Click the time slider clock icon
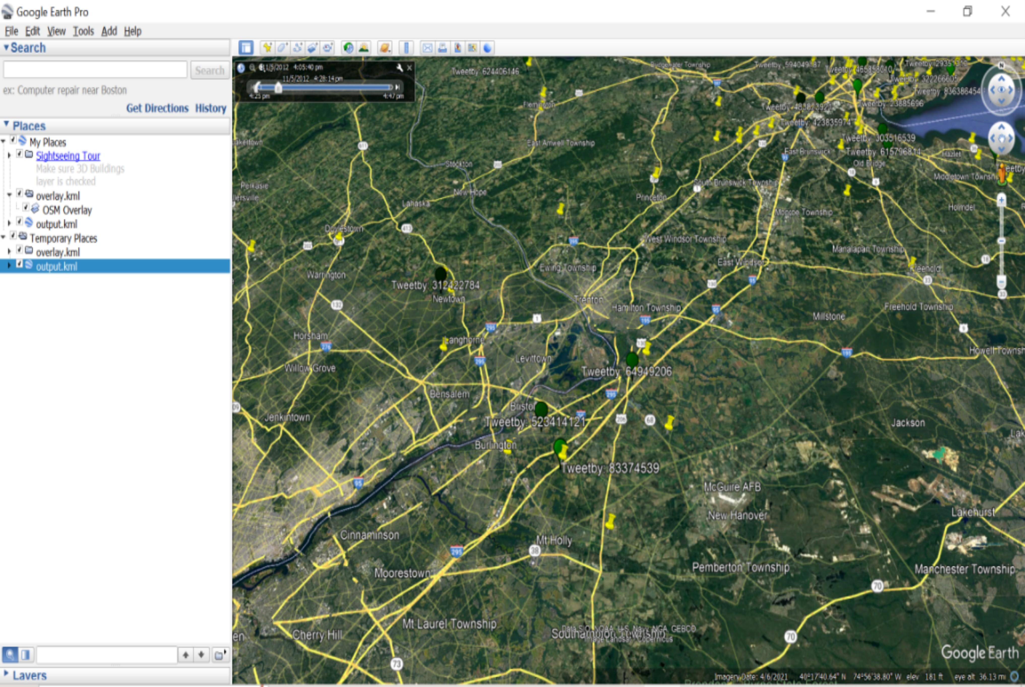The image size is (1025, 687). coord(241,67)
